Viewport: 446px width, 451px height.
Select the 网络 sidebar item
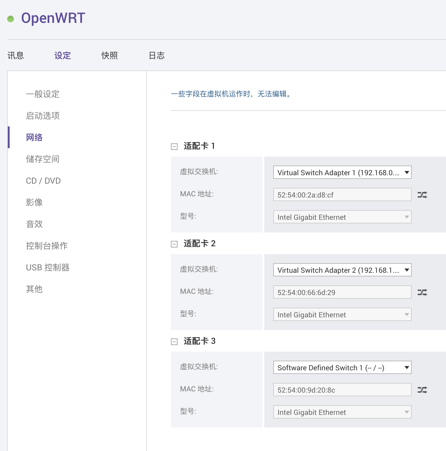pyautogui.click(x=34, y=137)
